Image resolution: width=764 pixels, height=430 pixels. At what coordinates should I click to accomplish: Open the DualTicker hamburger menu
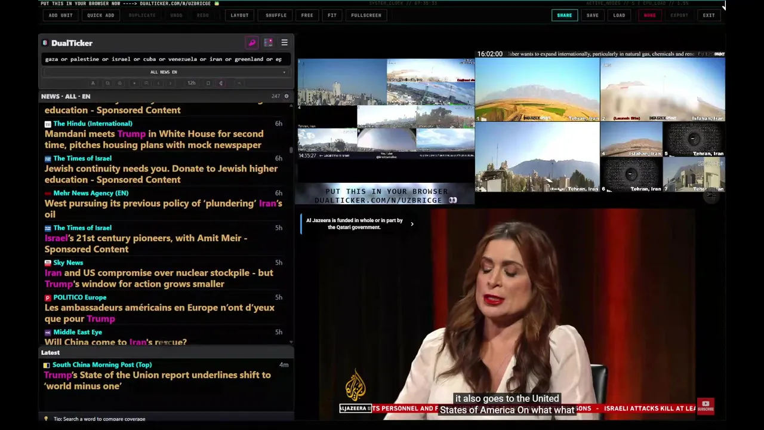pos(284,43)
